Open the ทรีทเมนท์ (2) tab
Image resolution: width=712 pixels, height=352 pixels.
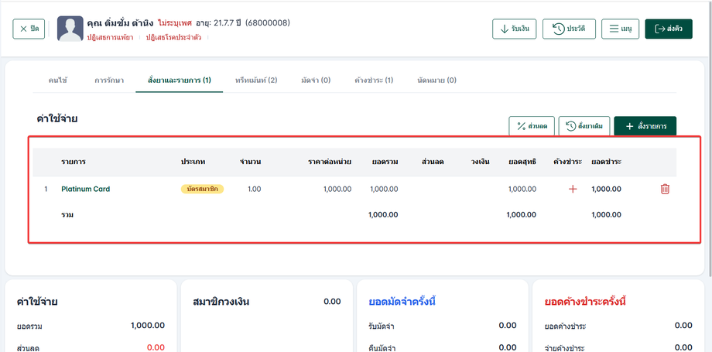pos(256,80)
